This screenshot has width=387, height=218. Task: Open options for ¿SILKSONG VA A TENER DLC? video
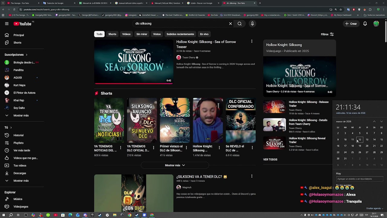tap(252, 176)
